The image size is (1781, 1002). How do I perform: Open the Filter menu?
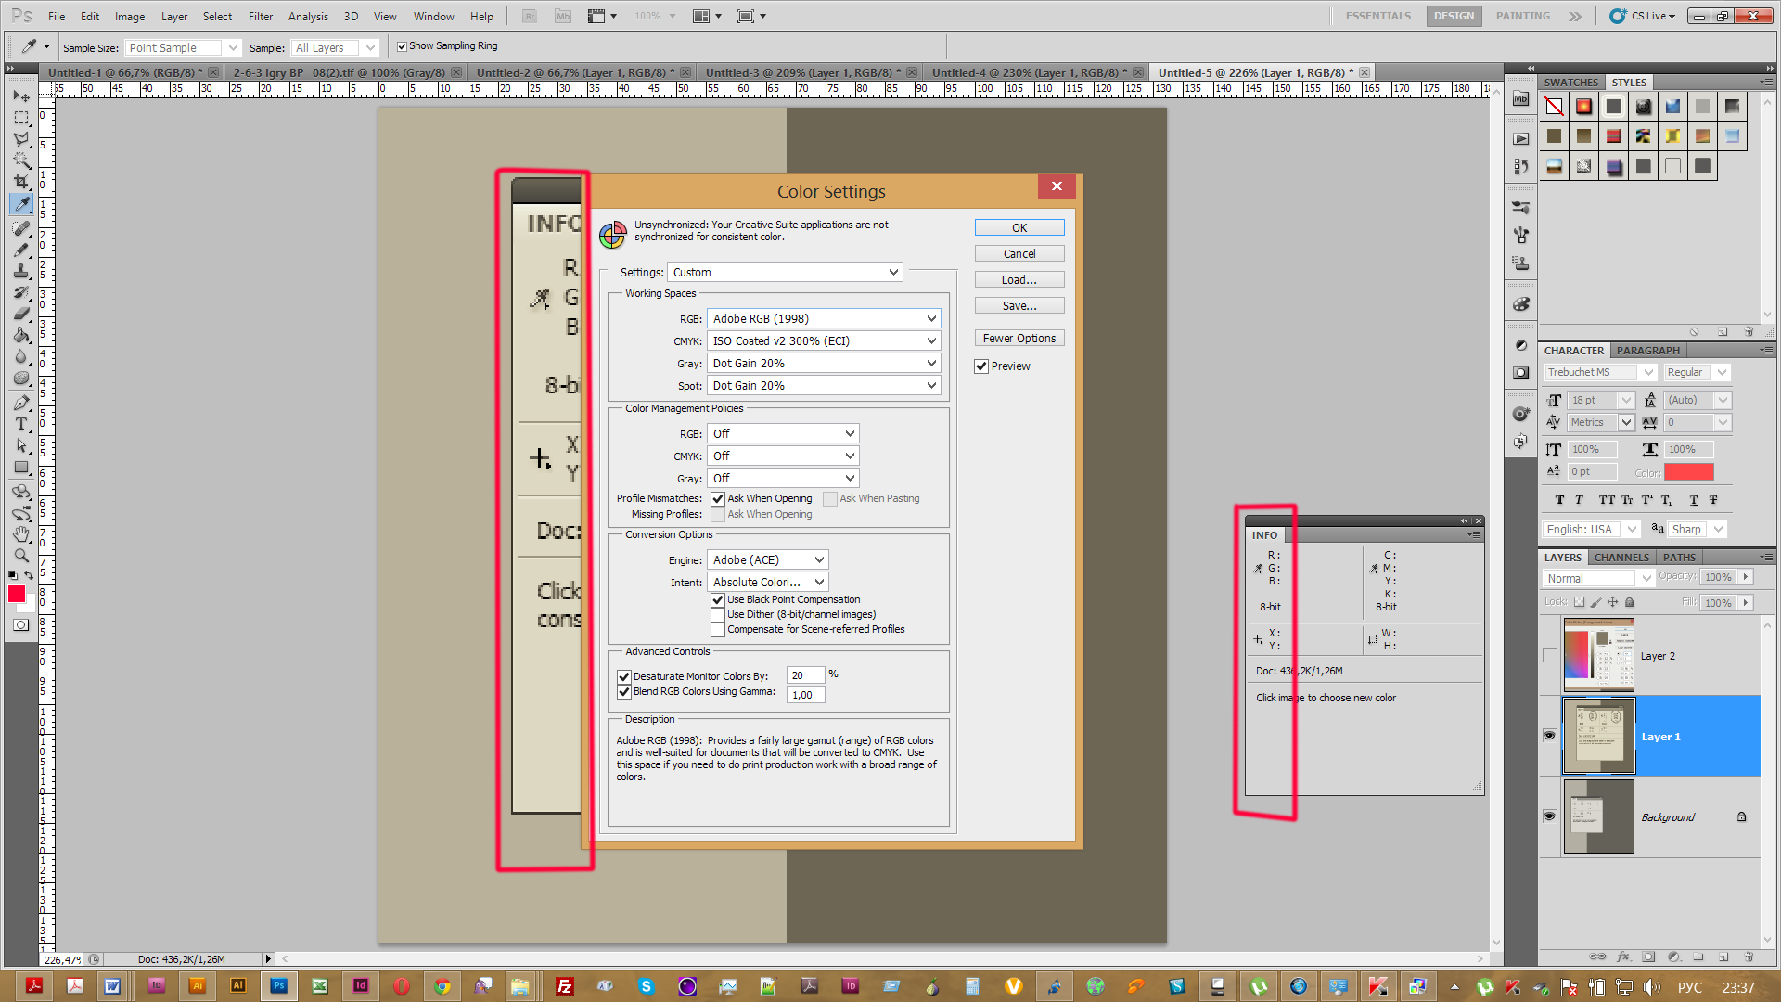coord(261,16)
